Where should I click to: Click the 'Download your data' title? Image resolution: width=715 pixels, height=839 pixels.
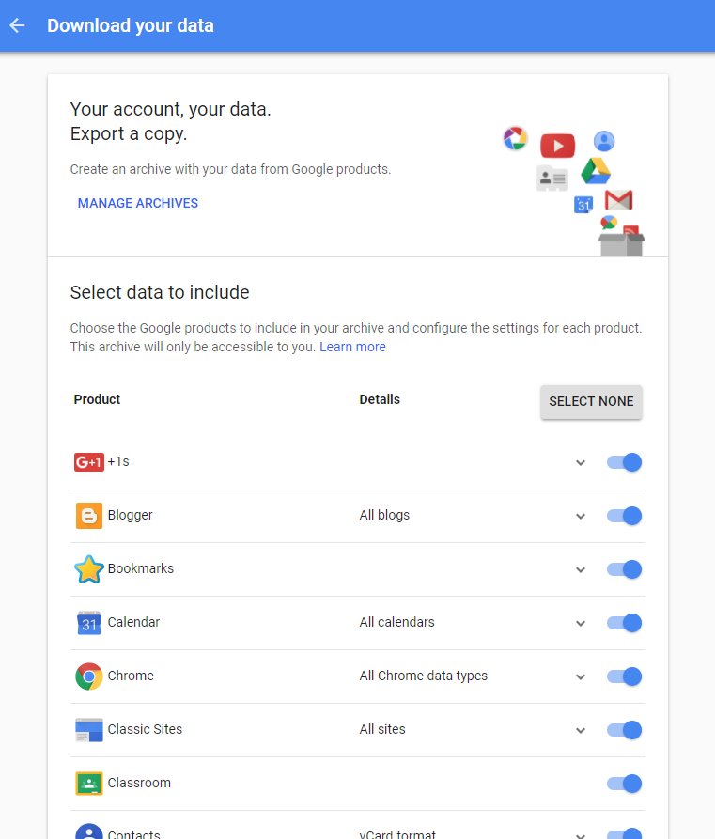pos(131,25)
